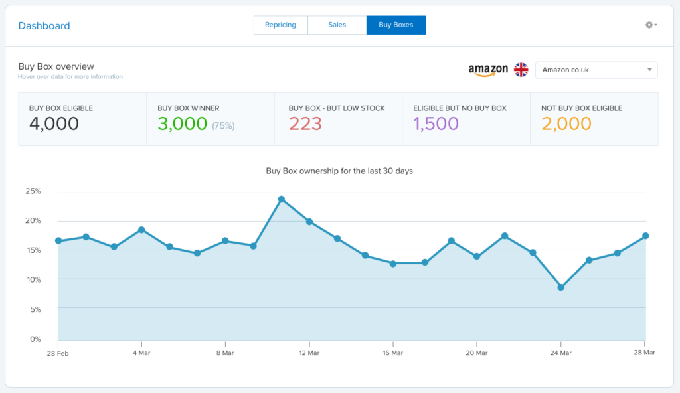Screen dimensions: 680x393
Task: Click the '(75%)' winner percentage text
Action: tap(223, 125)
